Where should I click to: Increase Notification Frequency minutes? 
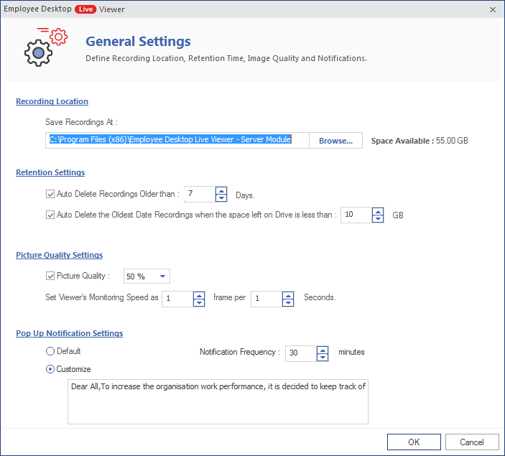point(323,350)
